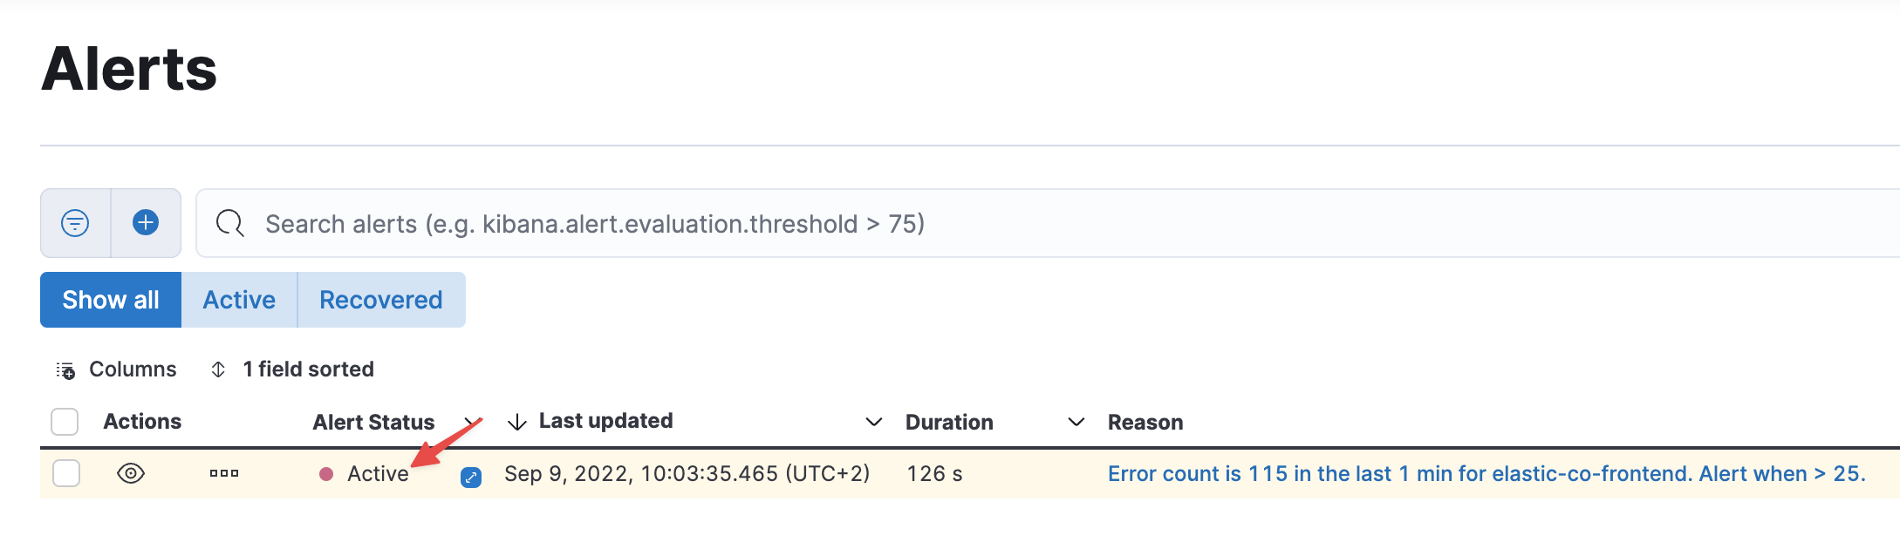Click the red Active status dot
The height and width of the screenshot is (549, 1900).
click(x=326, y=473)
